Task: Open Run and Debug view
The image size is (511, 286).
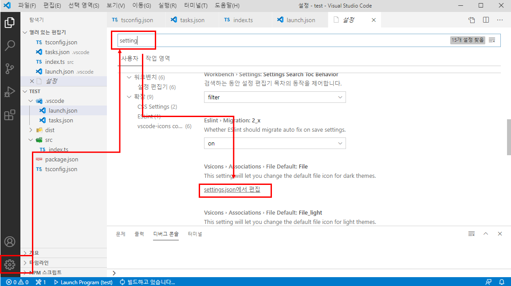Action: [x=10, y=91]
